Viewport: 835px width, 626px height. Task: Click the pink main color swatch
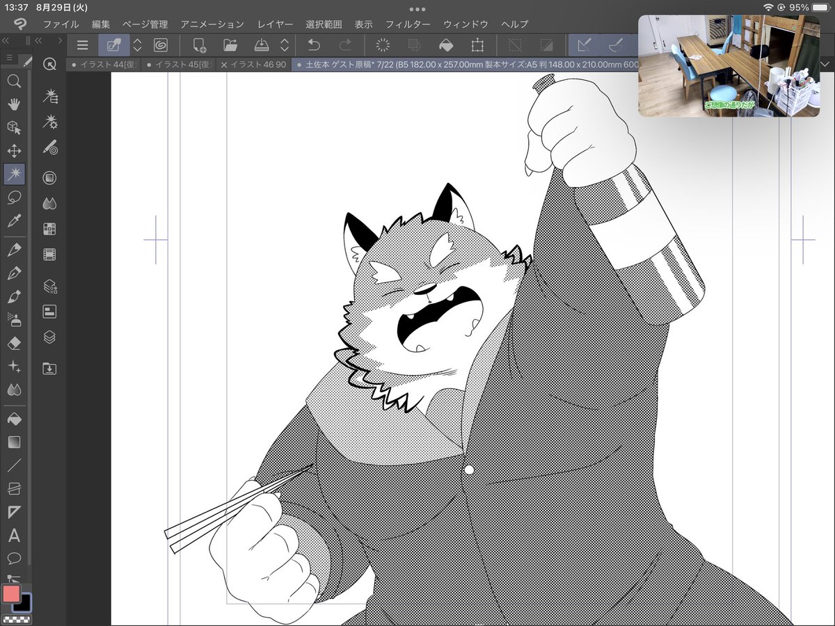pos(11,593)
